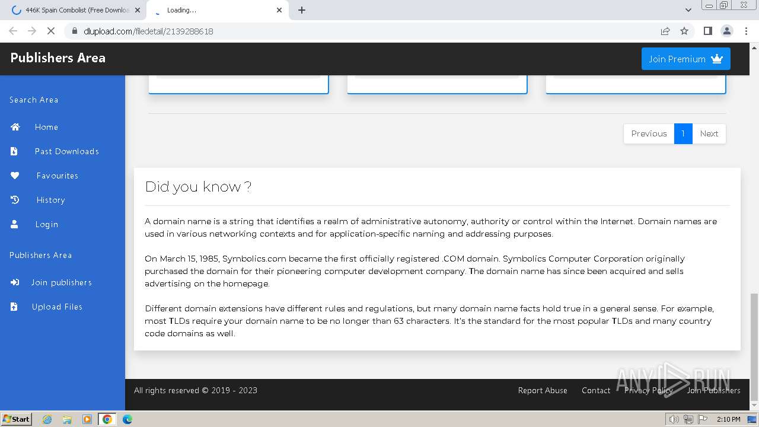759x427 pixels.
Task: Click the page vertical scrollbar thumb
Action: click(754, 347)
